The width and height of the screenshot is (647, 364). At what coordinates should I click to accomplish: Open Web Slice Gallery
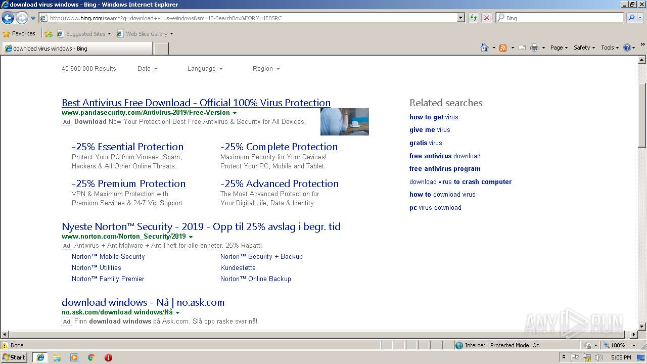[x=145, y=34]
